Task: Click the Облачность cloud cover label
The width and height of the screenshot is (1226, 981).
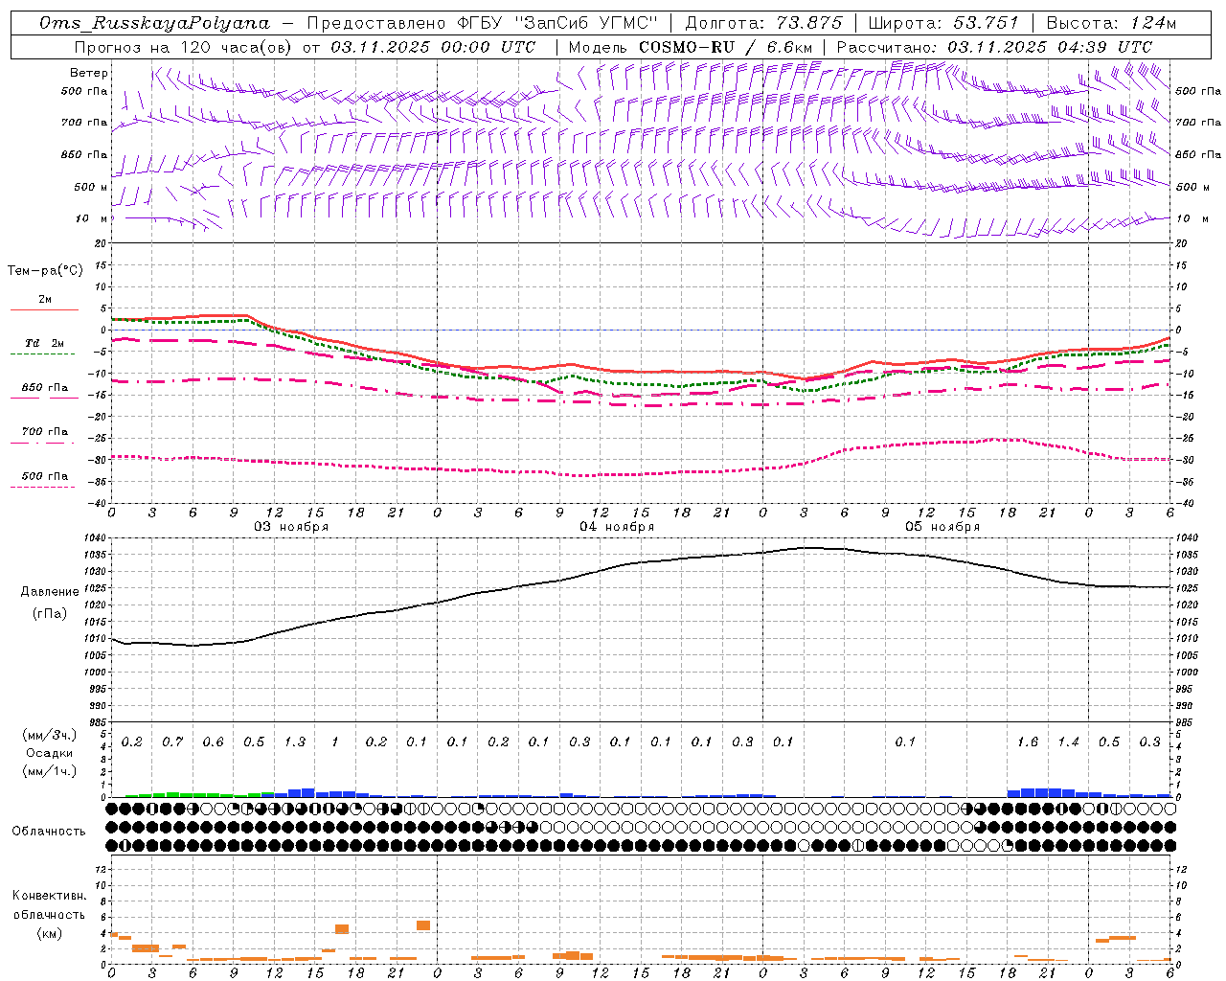Action: pyautogui.click(x=49, y=832)
